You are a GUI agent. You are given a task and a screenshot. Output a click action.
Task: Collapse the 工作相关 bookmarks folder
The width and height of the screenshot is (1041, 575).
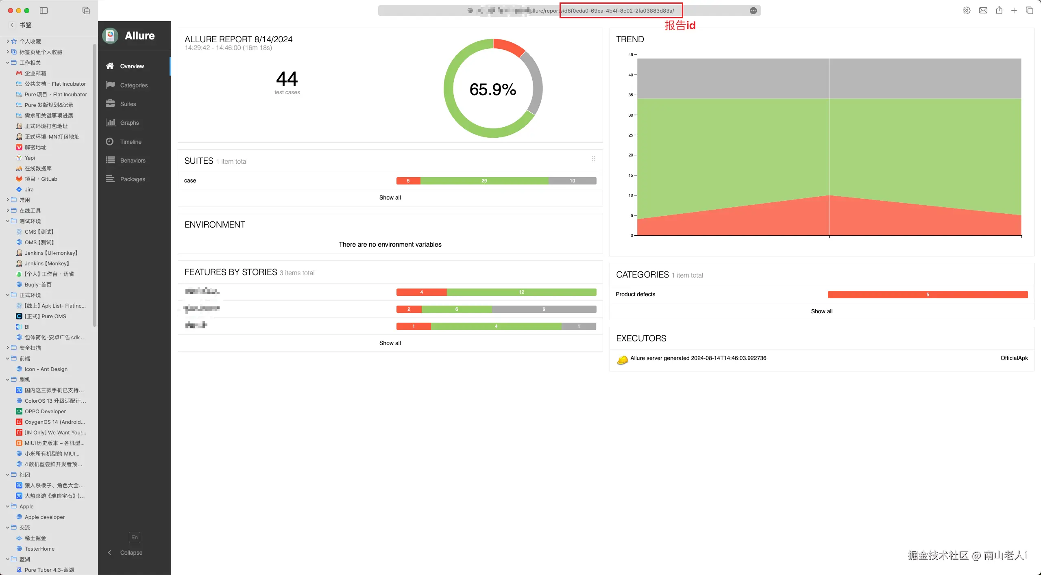click(8, 62)
